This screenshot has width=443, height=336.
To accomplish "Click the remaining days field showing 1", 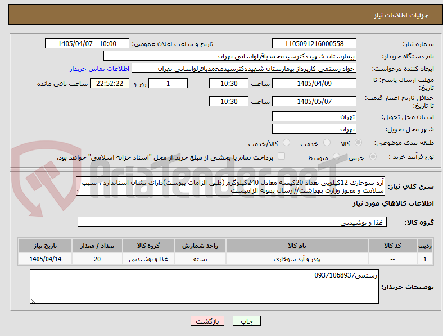I will click(168, 84).
